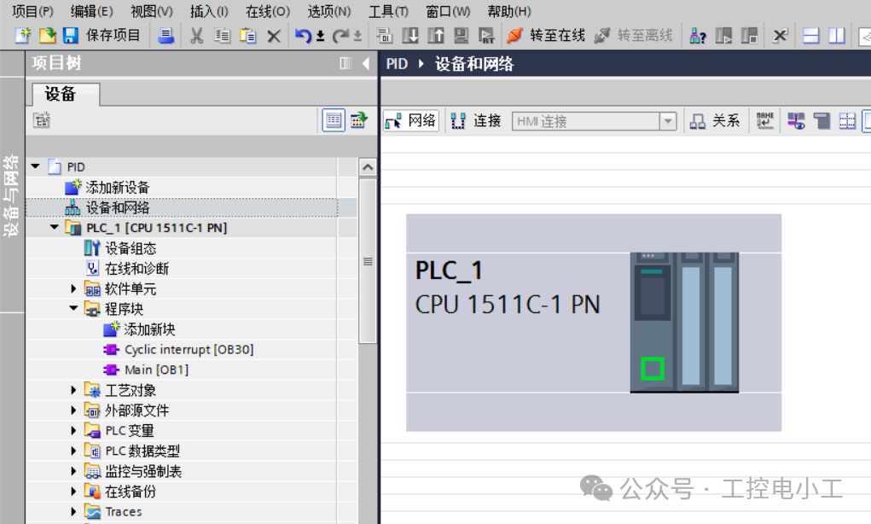871x524 pixels.
Task: Click the cross-reference X icon
Action: pyautogui.click(x=780, y=36)
